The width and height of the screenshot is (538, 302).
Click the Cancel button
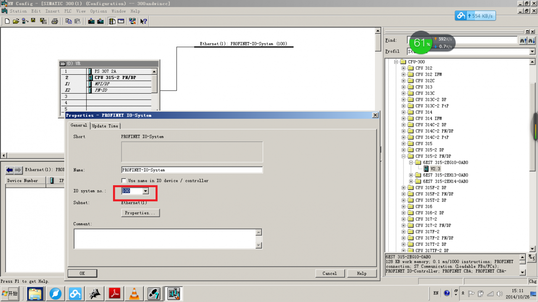(330, 273)
